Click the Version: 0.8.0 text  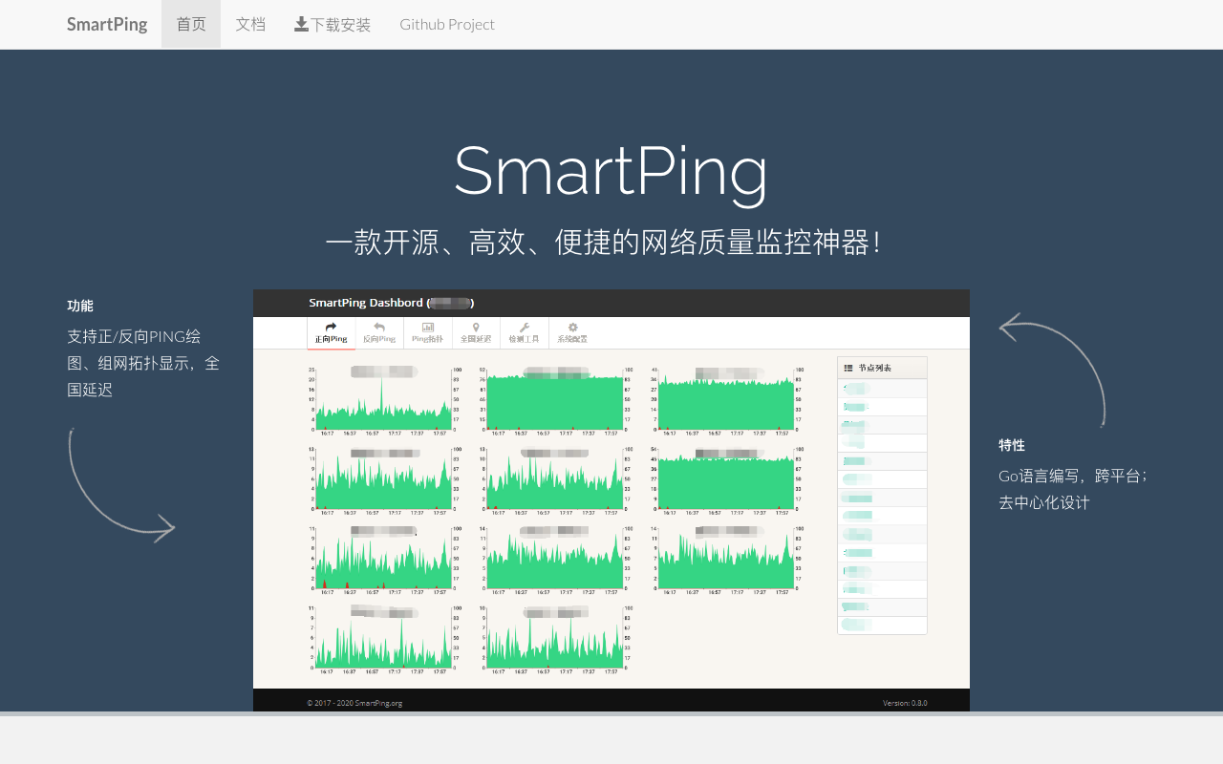(905, 703)
